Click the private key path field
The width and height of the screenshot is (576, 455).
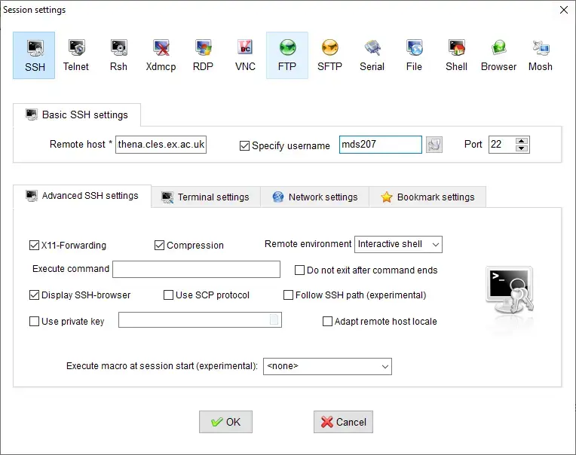click(200, 319)
